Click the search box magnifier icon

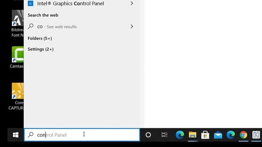(x=31, y=135)
